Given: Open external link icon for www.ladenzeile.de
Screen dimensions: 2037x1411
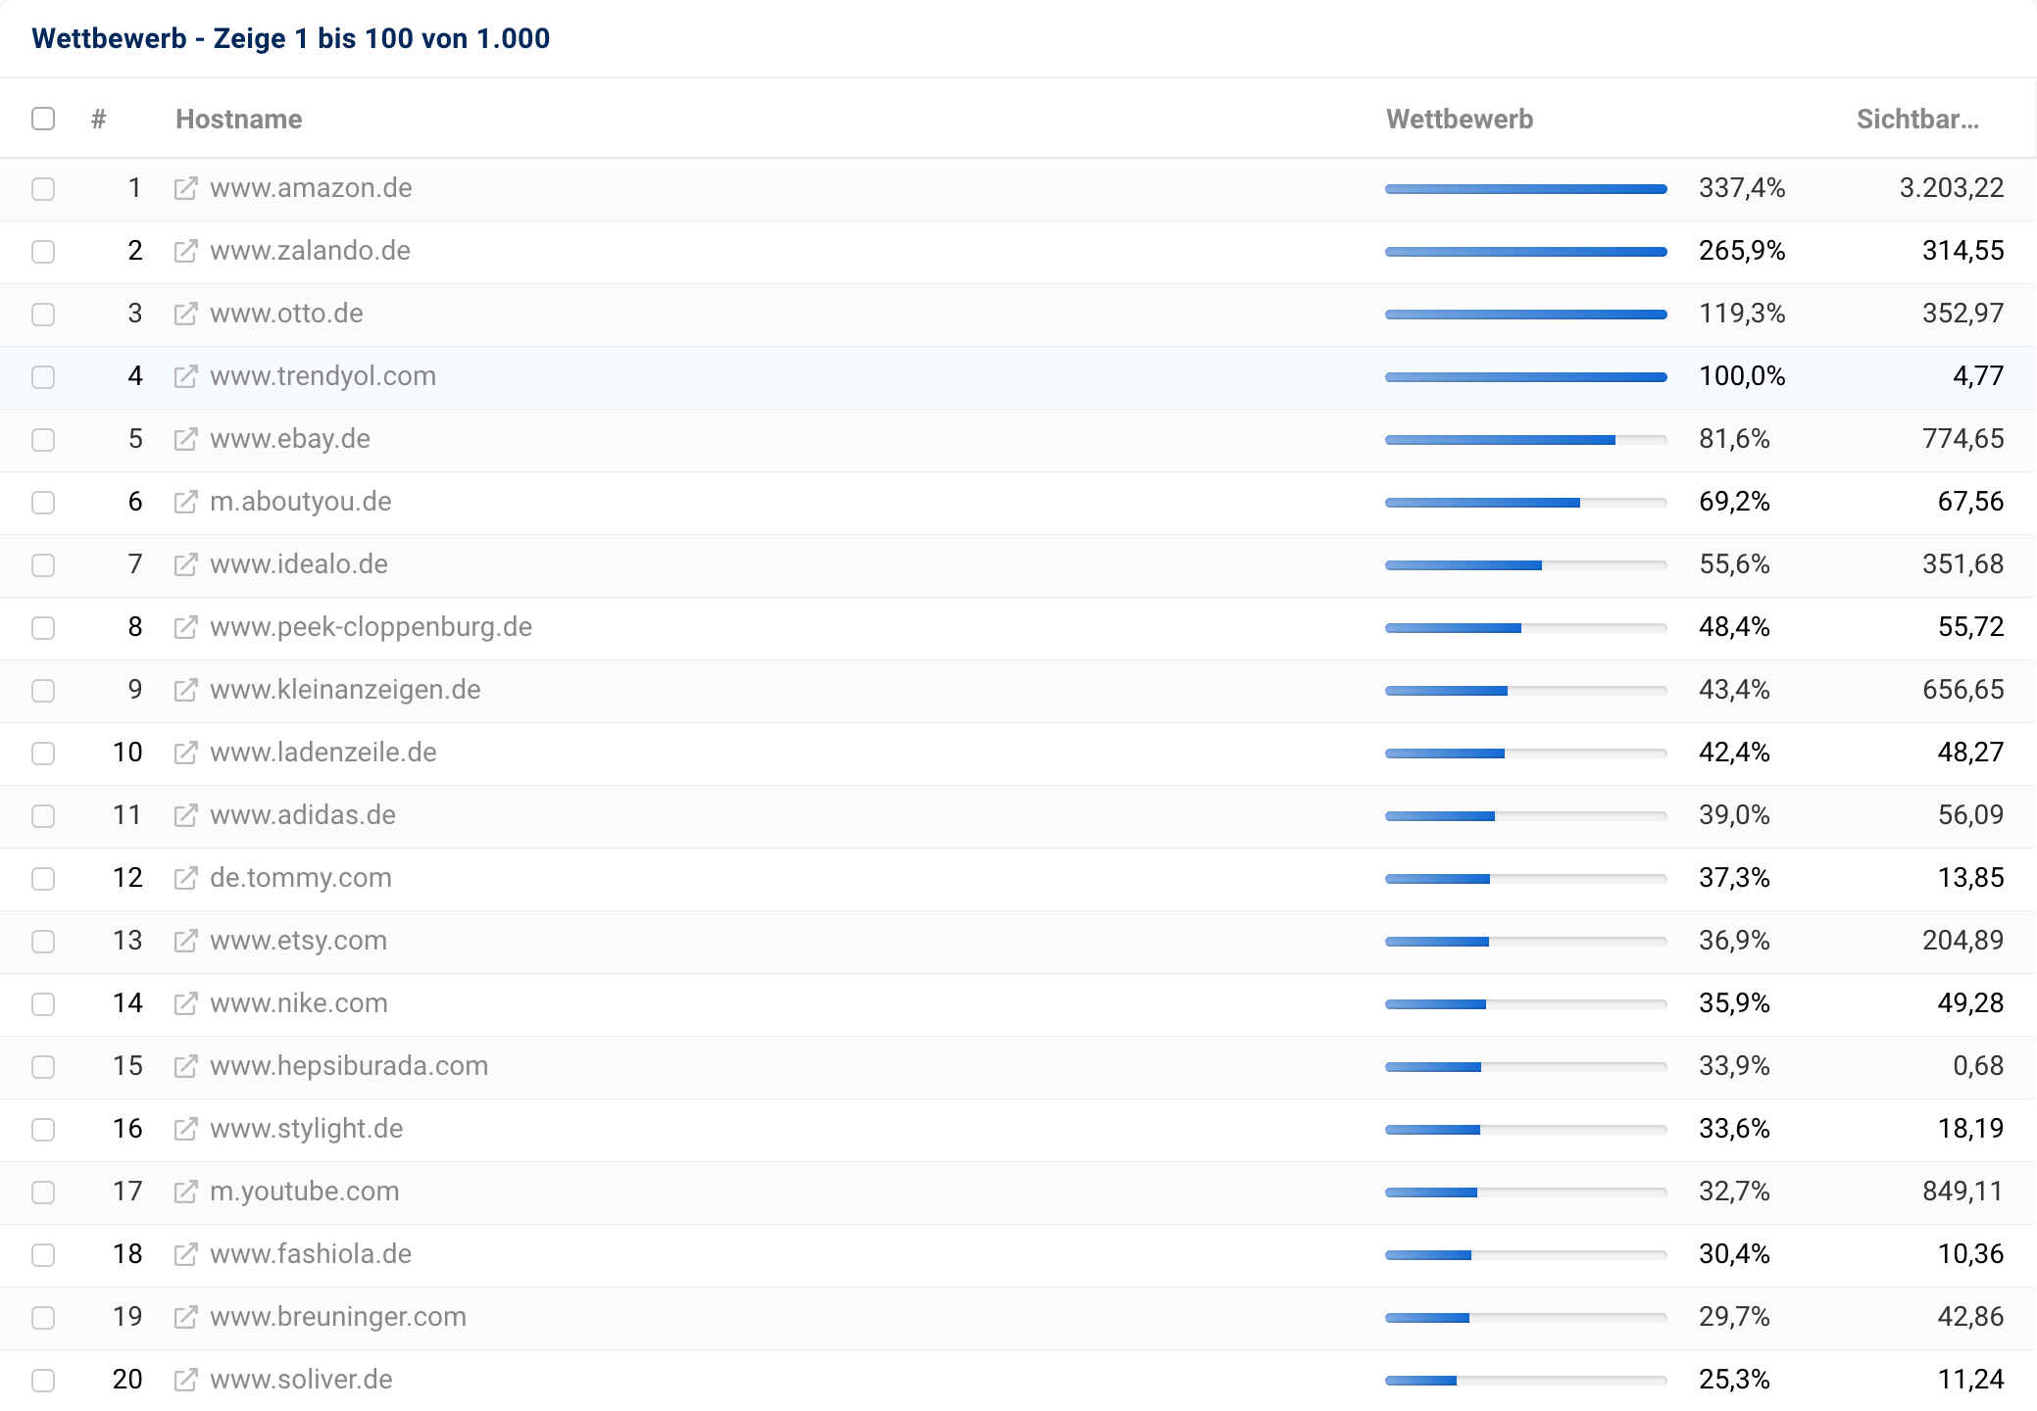Looking at the screenshot, I should tap(185, 753).
